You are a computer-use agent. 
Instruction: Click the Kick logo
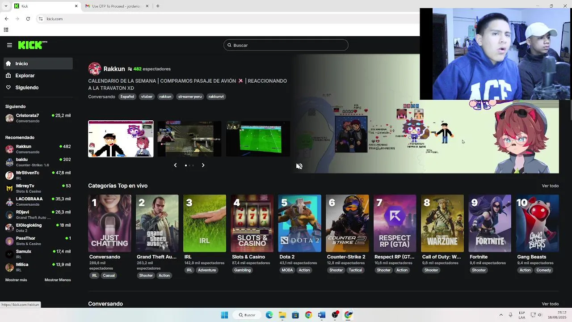tap(33, 45)
